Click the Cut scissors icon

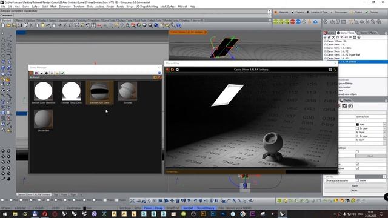point(31,25)
